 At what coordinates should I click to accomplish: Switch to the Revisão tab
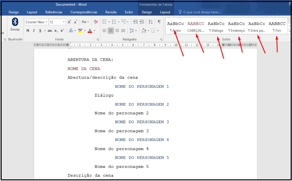pos(111,12)
